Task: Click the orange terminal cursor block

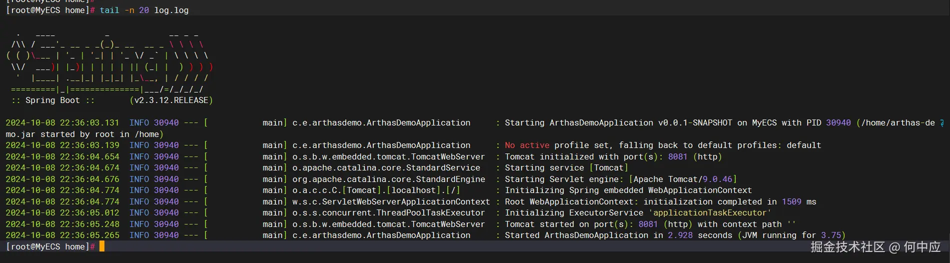Action: pyautogui.click(x=102, y=246)
